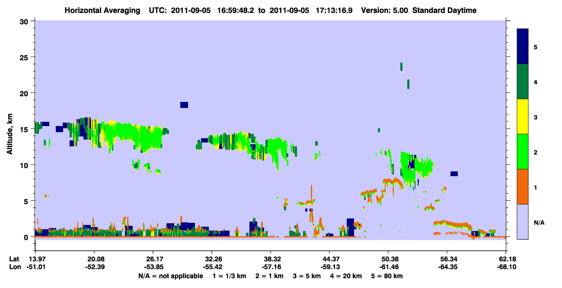This screenshot has height=288, width=562.
Task: Click the 'Altitude, km' axis label
Action: (x=10, y=134)
